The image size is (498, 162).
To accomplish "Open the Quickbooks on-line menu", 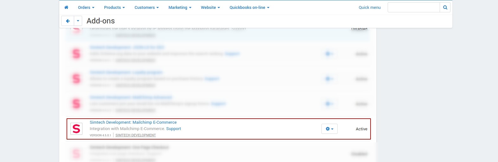I will [x=249, y=7].
